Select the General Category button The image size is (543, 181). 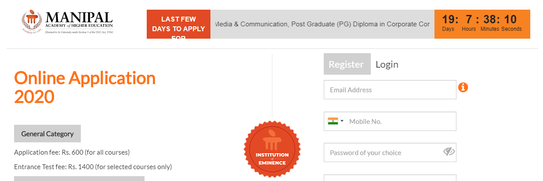[47, 134]
